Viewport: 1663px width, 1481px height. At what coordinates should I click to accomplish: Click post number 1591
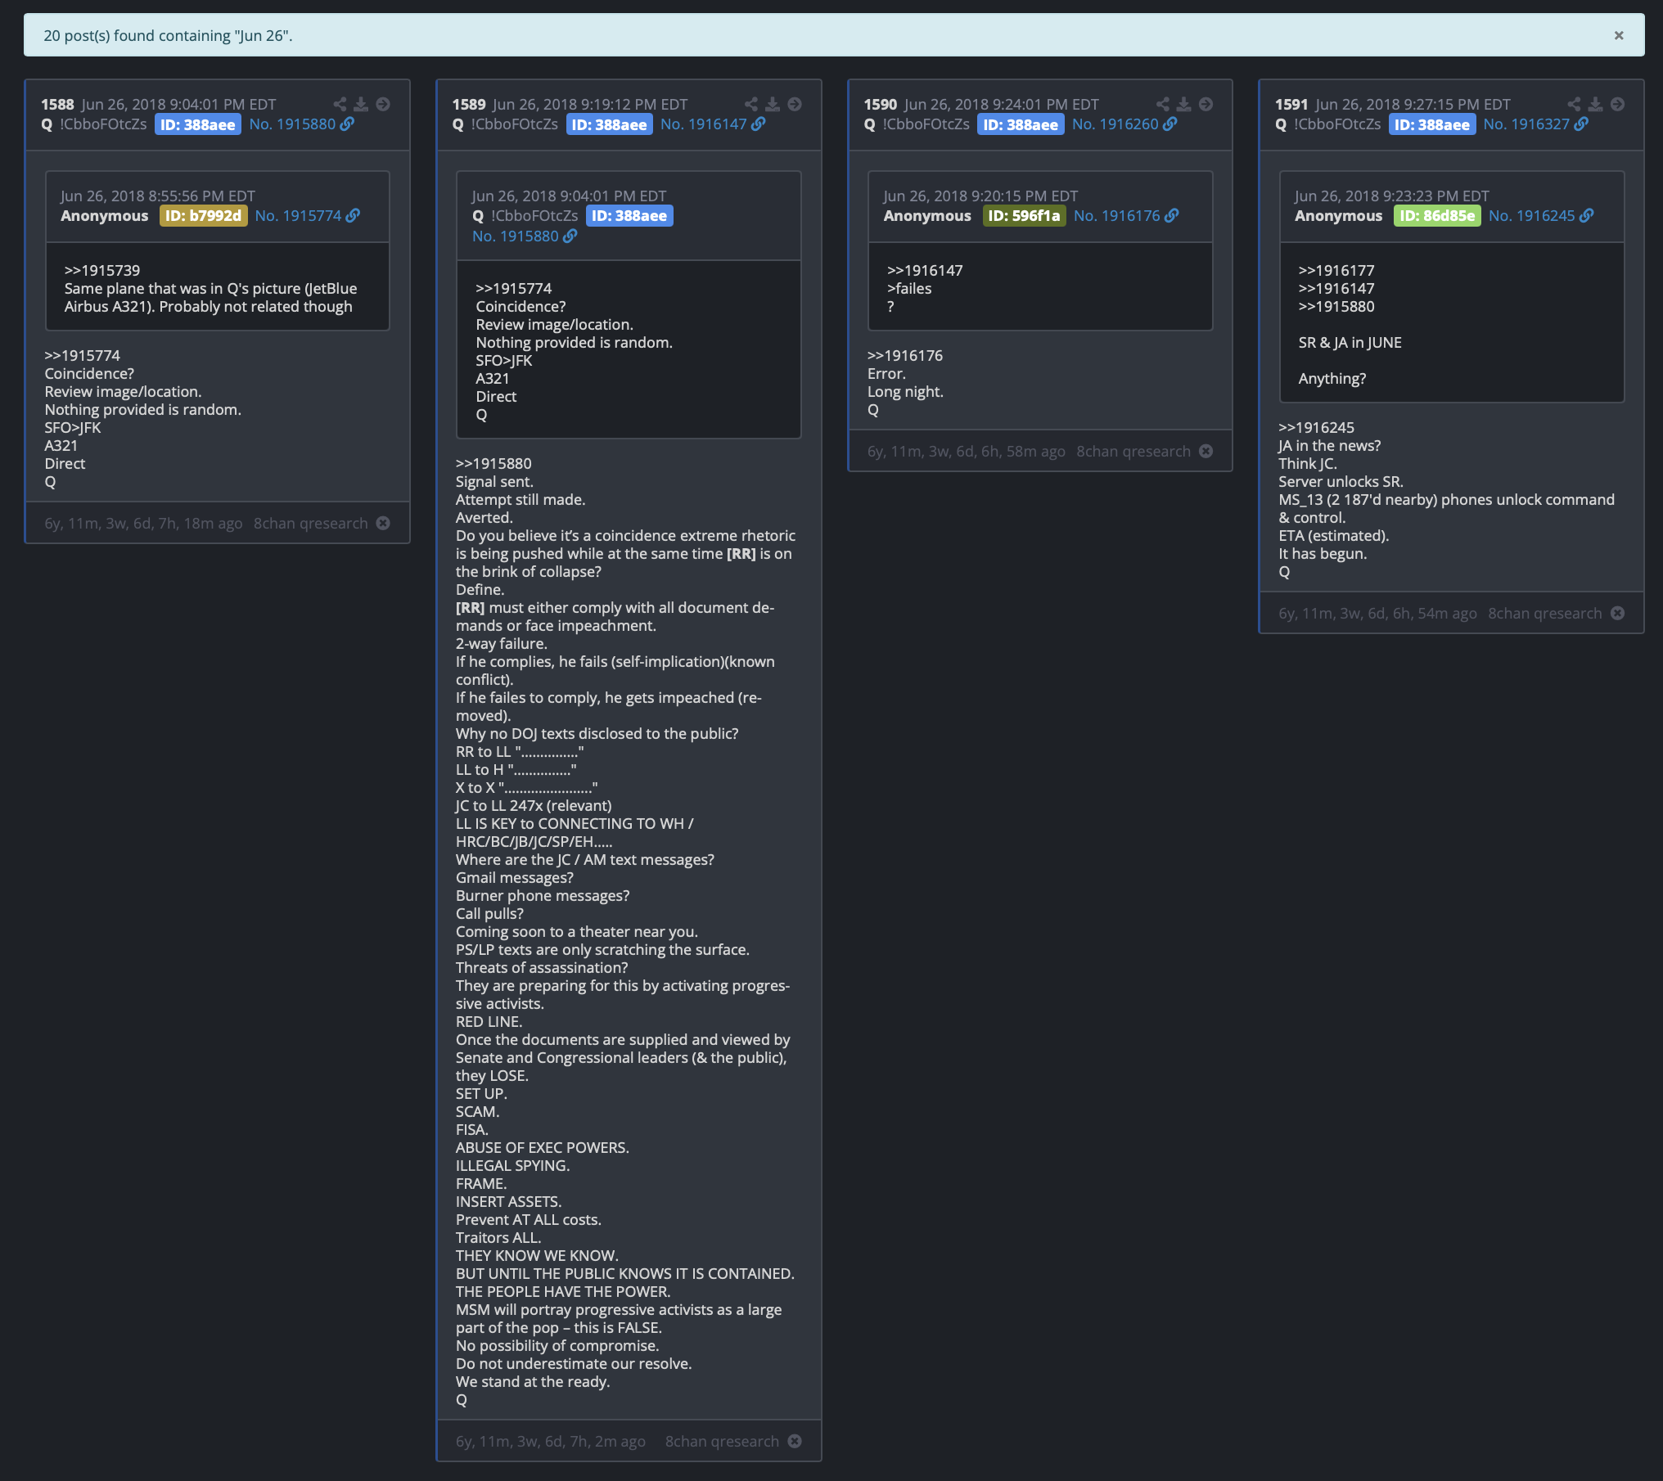[1291, 105]
